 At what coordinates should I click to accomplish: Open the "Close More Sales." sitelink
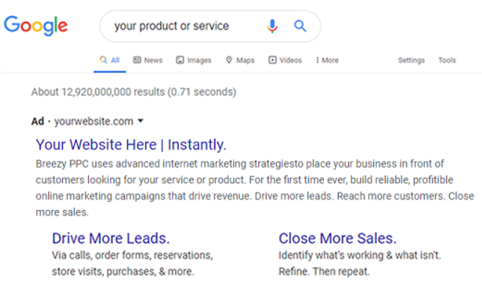pyautogui.click(x=337, y=238)
